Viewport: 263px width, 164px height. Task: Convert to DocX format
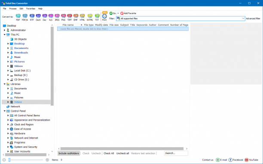38,17
